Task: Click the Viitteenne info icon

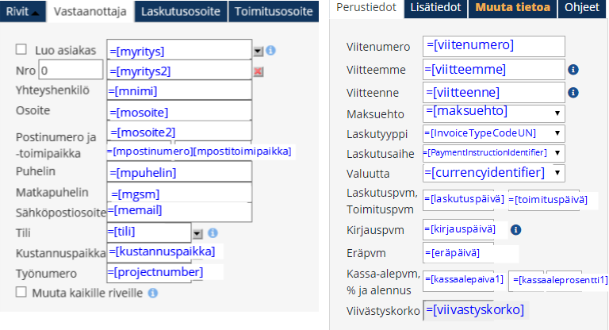Action: pos(573,92)
